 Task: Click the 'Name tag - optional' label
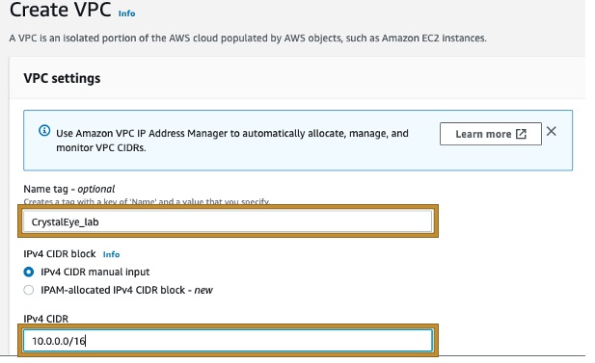69,189
